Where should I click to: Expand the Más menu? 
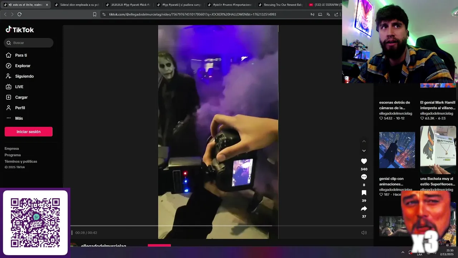pyautogui.click(x=14, y=118)
